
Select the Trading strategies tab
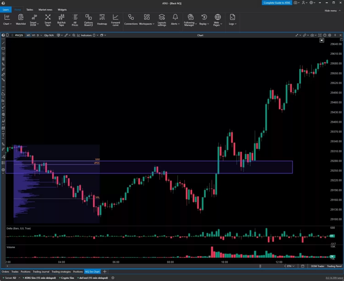click(61, 272)
